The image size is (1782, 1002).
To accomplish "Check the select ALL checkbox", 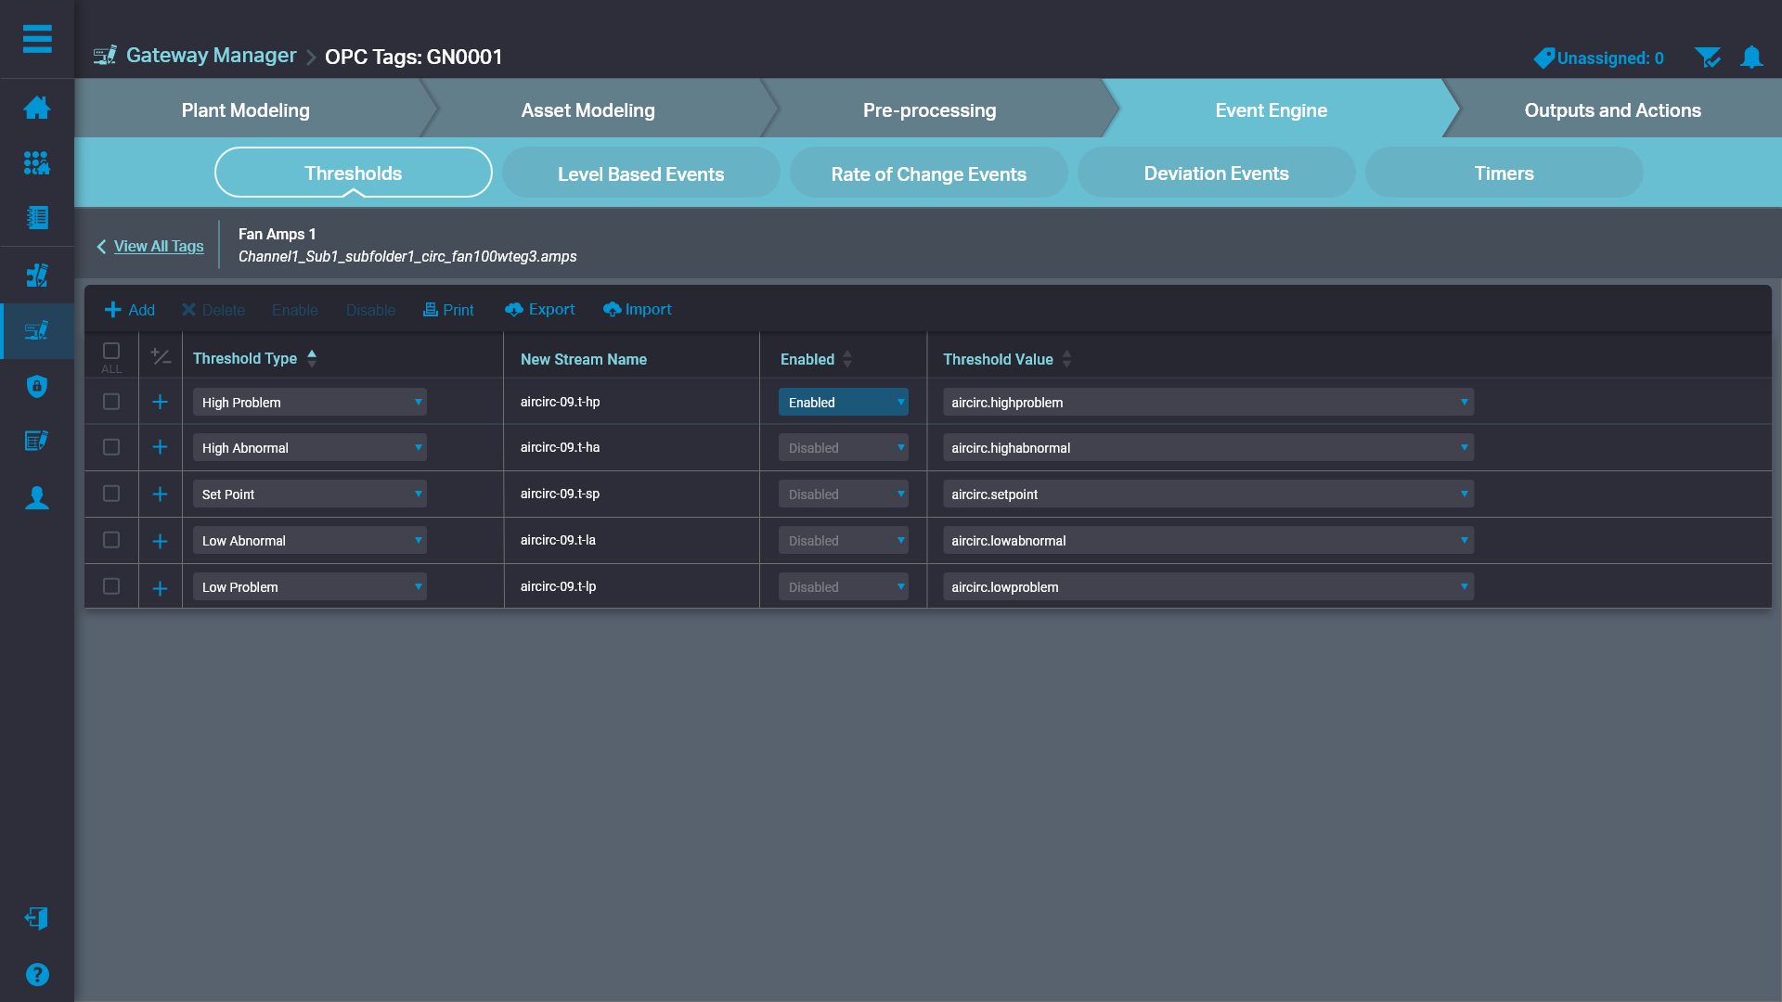I will pos(111,351).
